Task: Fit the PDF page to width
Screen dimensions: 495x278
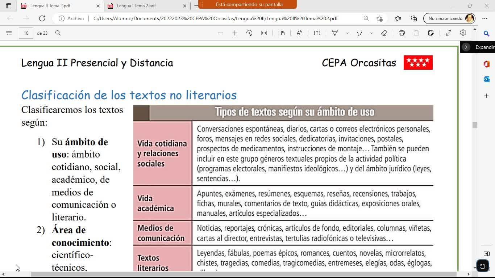Action: point(264,33)
